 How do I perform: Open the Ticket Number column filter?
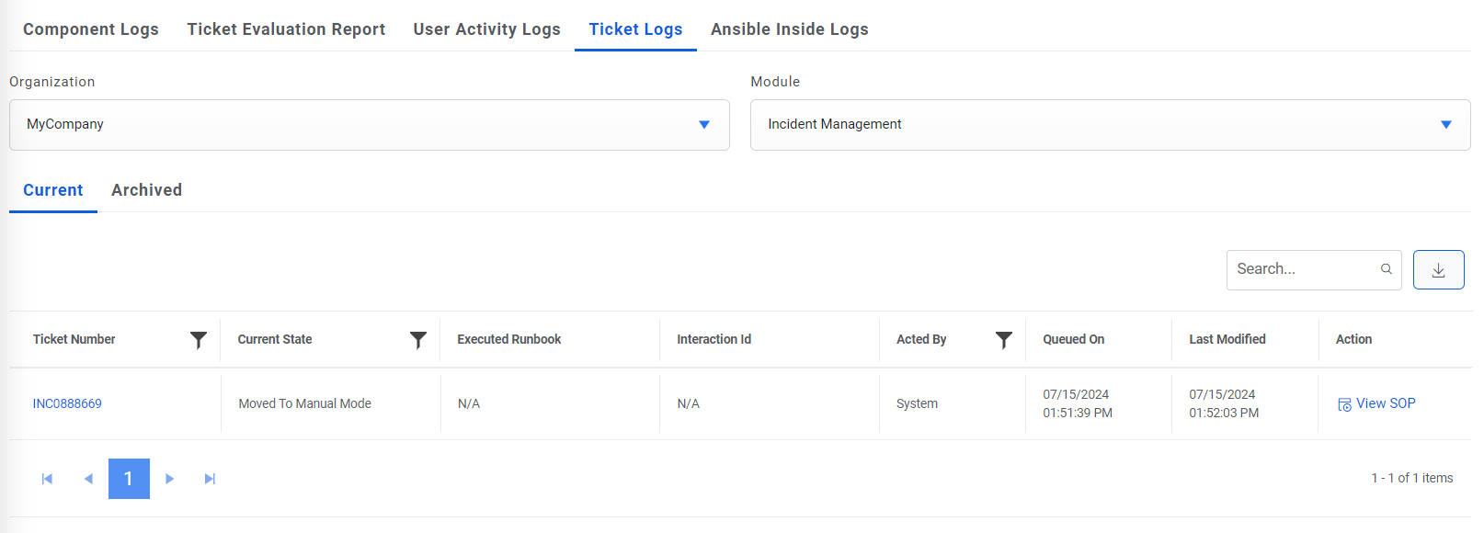[198, 340]
